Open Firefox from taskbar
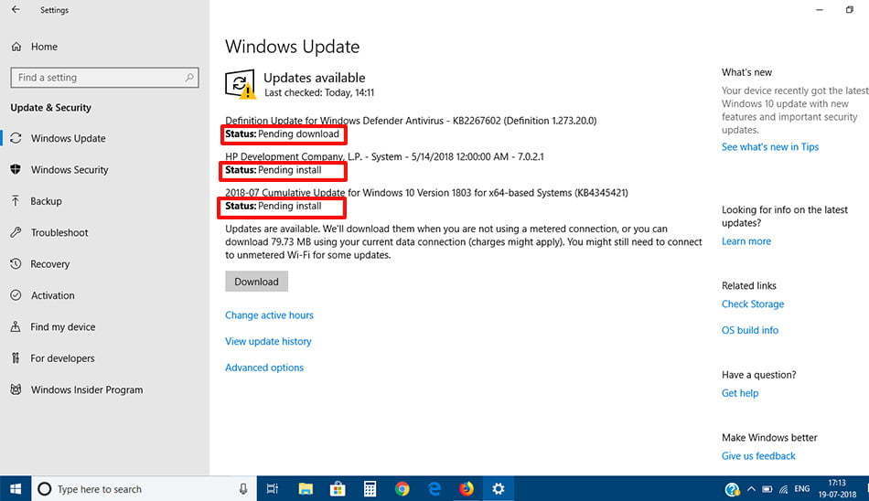The image size is (869, 501). point(467,489)
